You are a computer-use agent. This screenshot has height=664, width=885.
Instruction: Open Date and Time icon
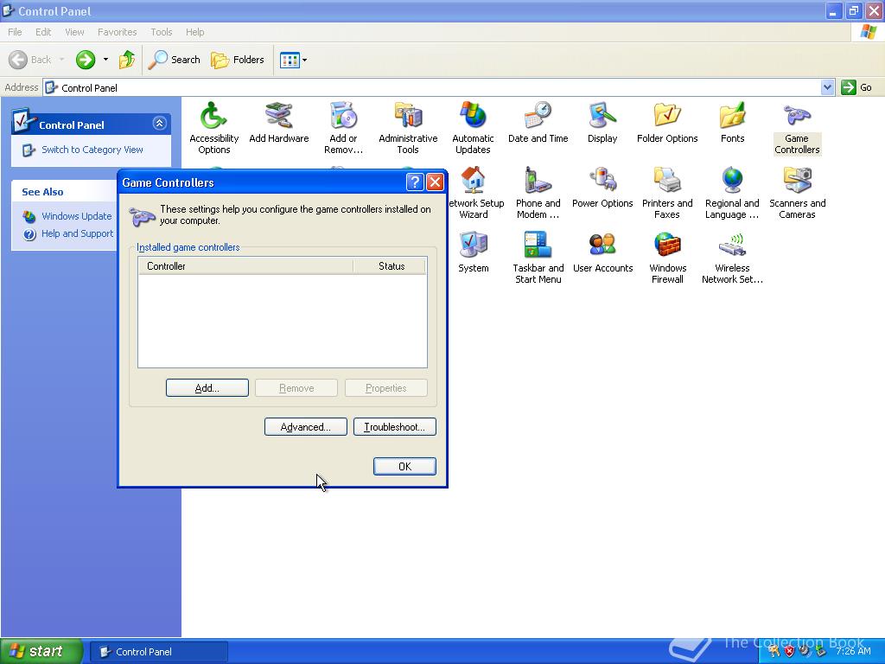[538, 123]
